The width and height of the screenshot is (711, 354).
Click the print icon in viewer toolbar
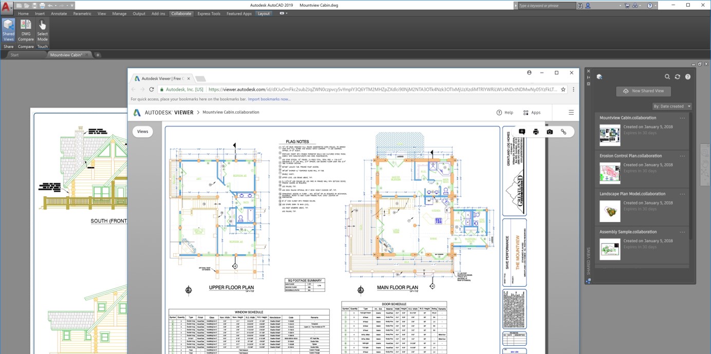536,132
